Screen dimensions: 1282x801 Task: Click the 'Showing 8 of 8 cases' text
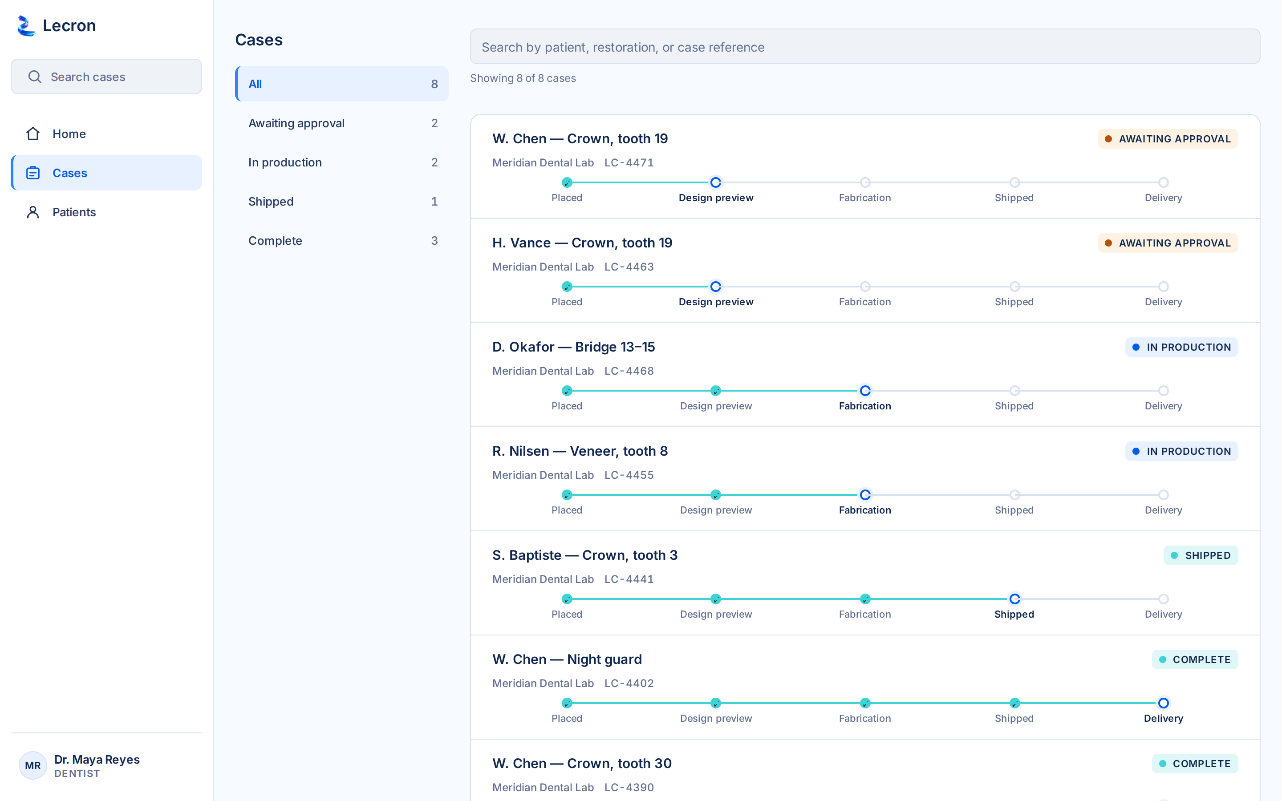pyautogui.click(x=523, y=78)
